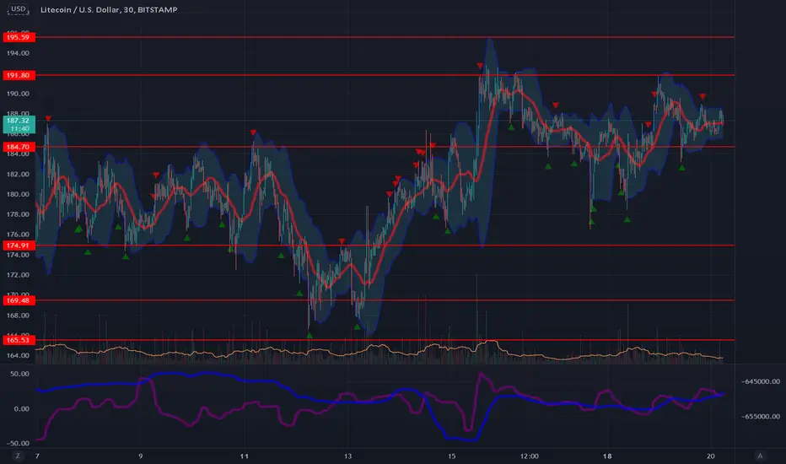Click date label 20 on time axis
The image size is (786, 464).
tap(710, 456)
